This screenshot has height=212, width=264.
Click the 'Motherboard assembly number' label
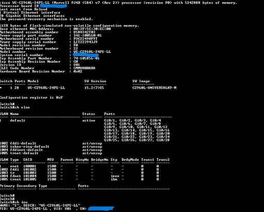click(29, 32)
